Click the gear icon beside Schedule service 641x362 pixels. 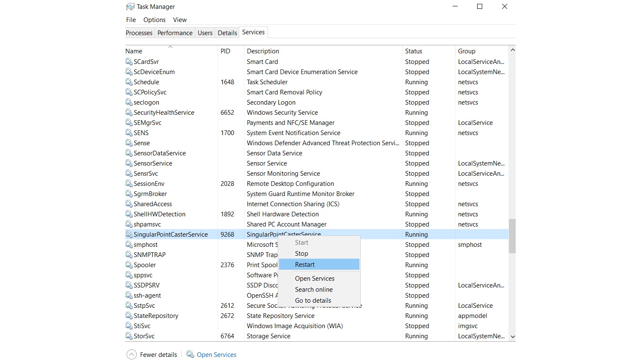[129, 82]
